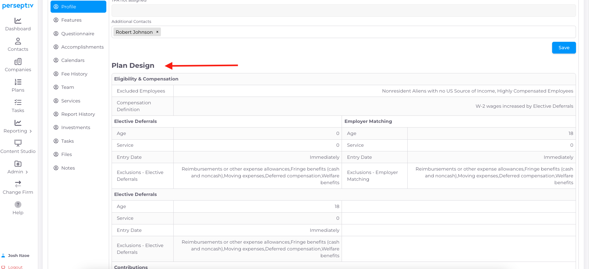Click the Logout power icon
The image size is (589, 269).
point(3,267)
